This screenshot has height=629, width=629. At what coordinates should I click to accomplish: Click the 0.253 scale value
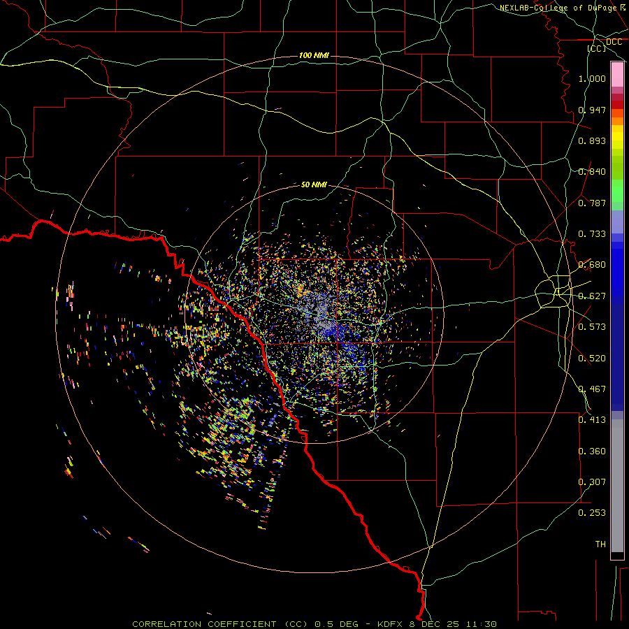[x=592, y=513]
